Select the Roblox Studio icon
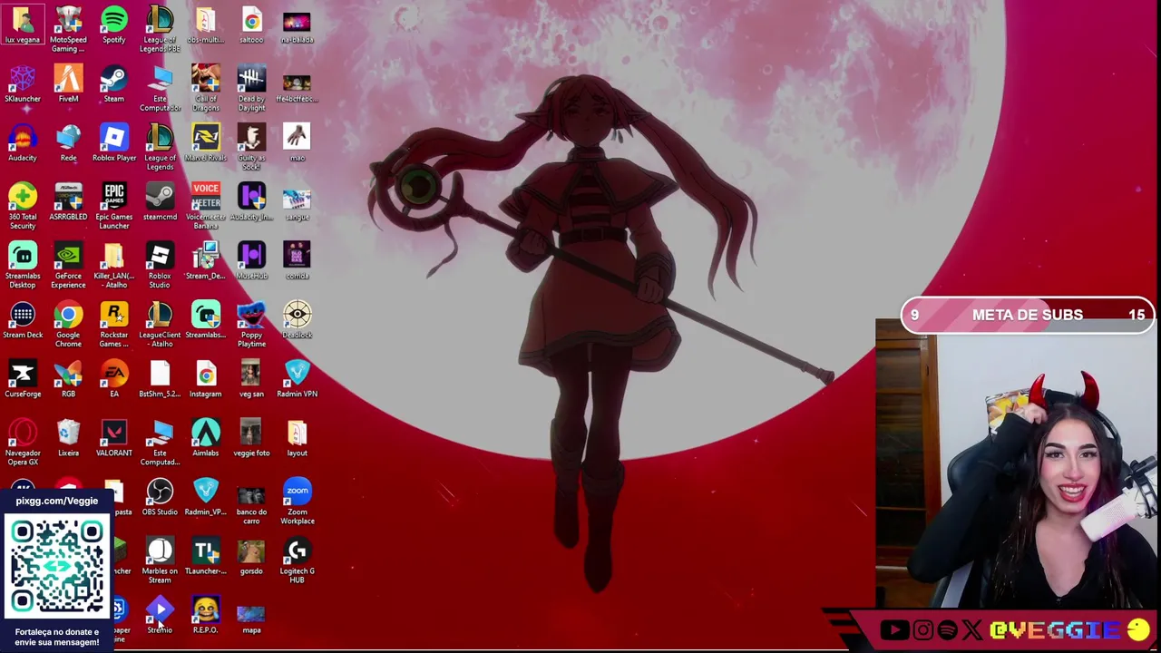This screenshot has height=653, width=1161. click(160, 265)
